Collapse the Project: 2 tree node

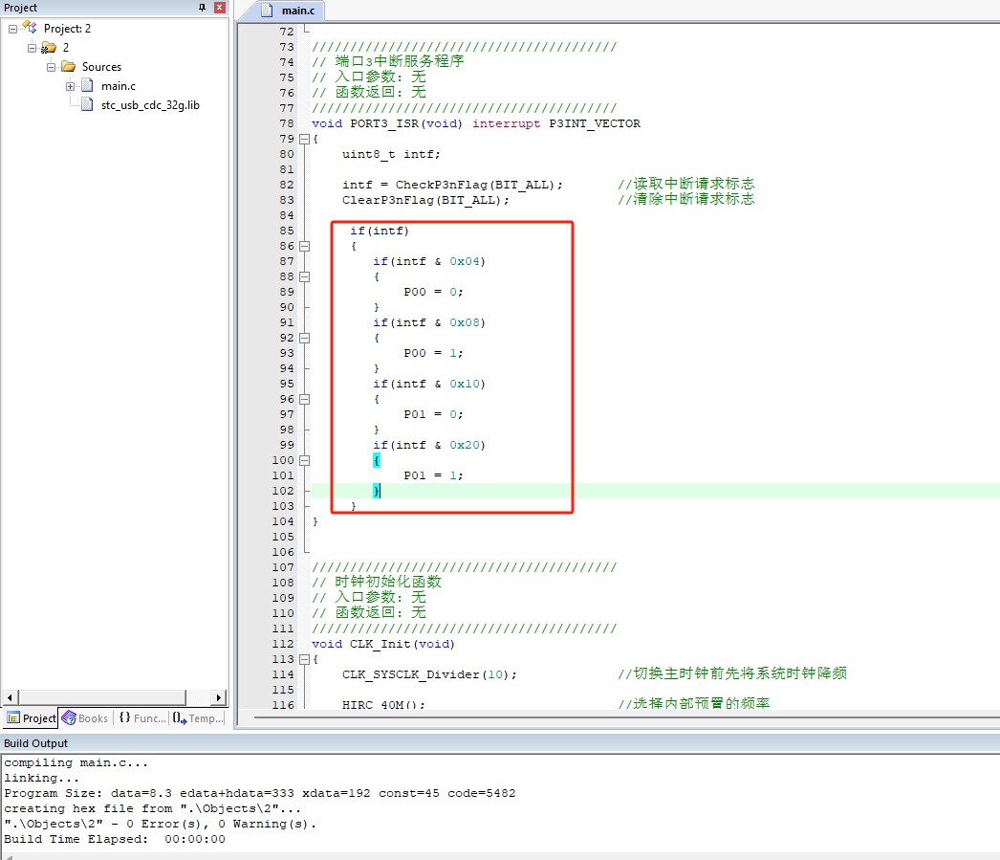click(12, 29)
